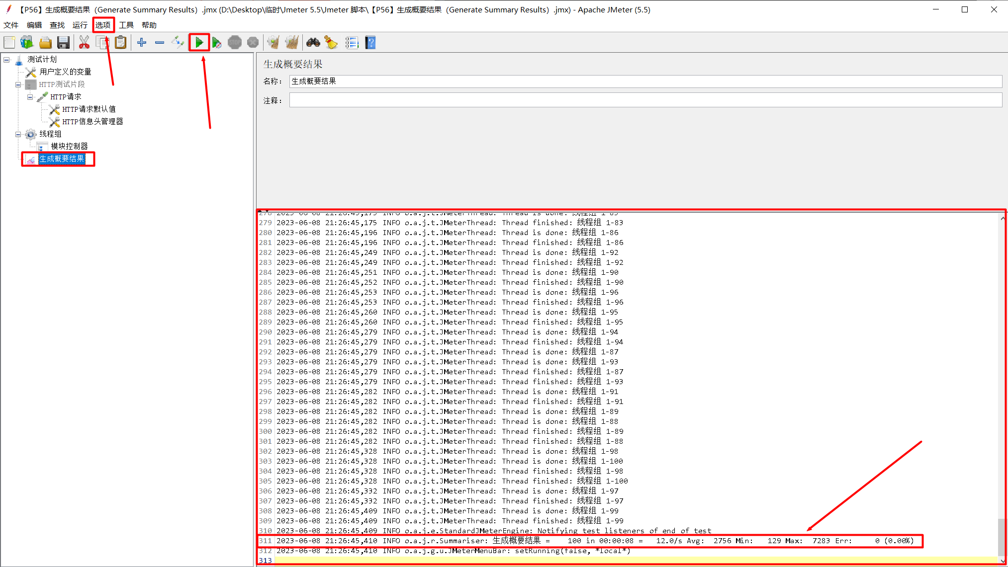Open the 选项 menu
Screen dimensions: 1008x567
[x=103, y=25]
